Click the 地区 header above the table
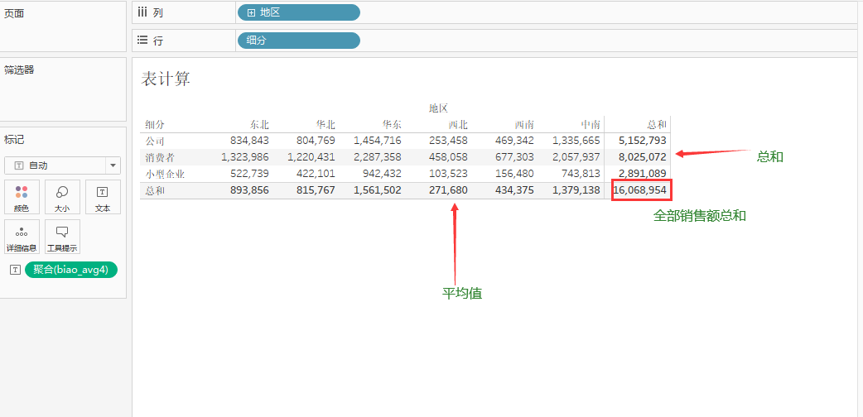The width and height of the screenshot is (863, 417). [x=440, y=108]
